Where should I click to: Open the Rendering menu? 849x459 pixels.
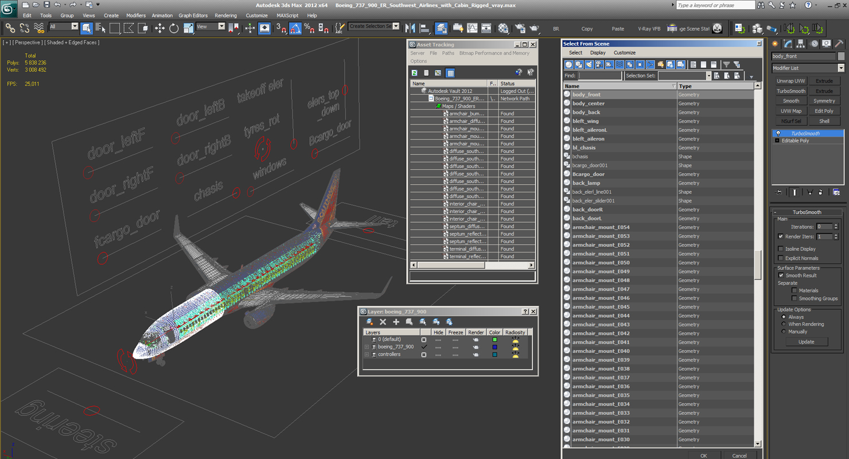[225, 15]
